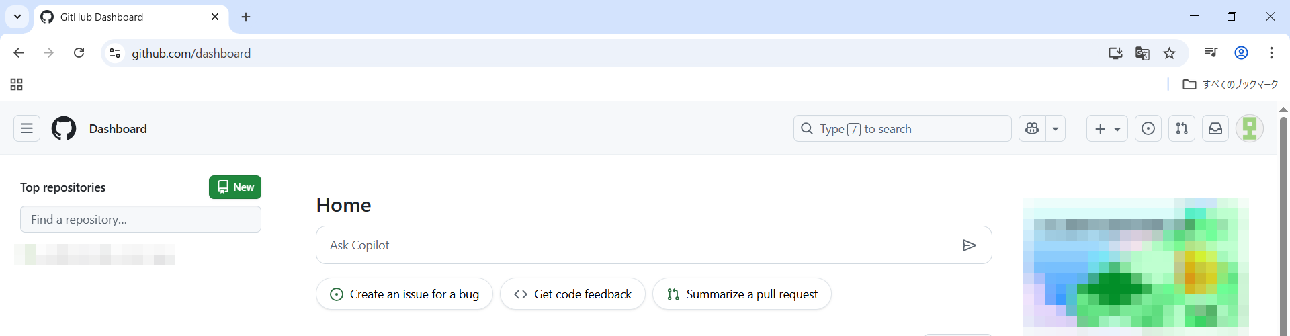Bookmark this page with the star icon
The height and width of the screenshot is (336, 1290).
click(x=1170, y=53)
